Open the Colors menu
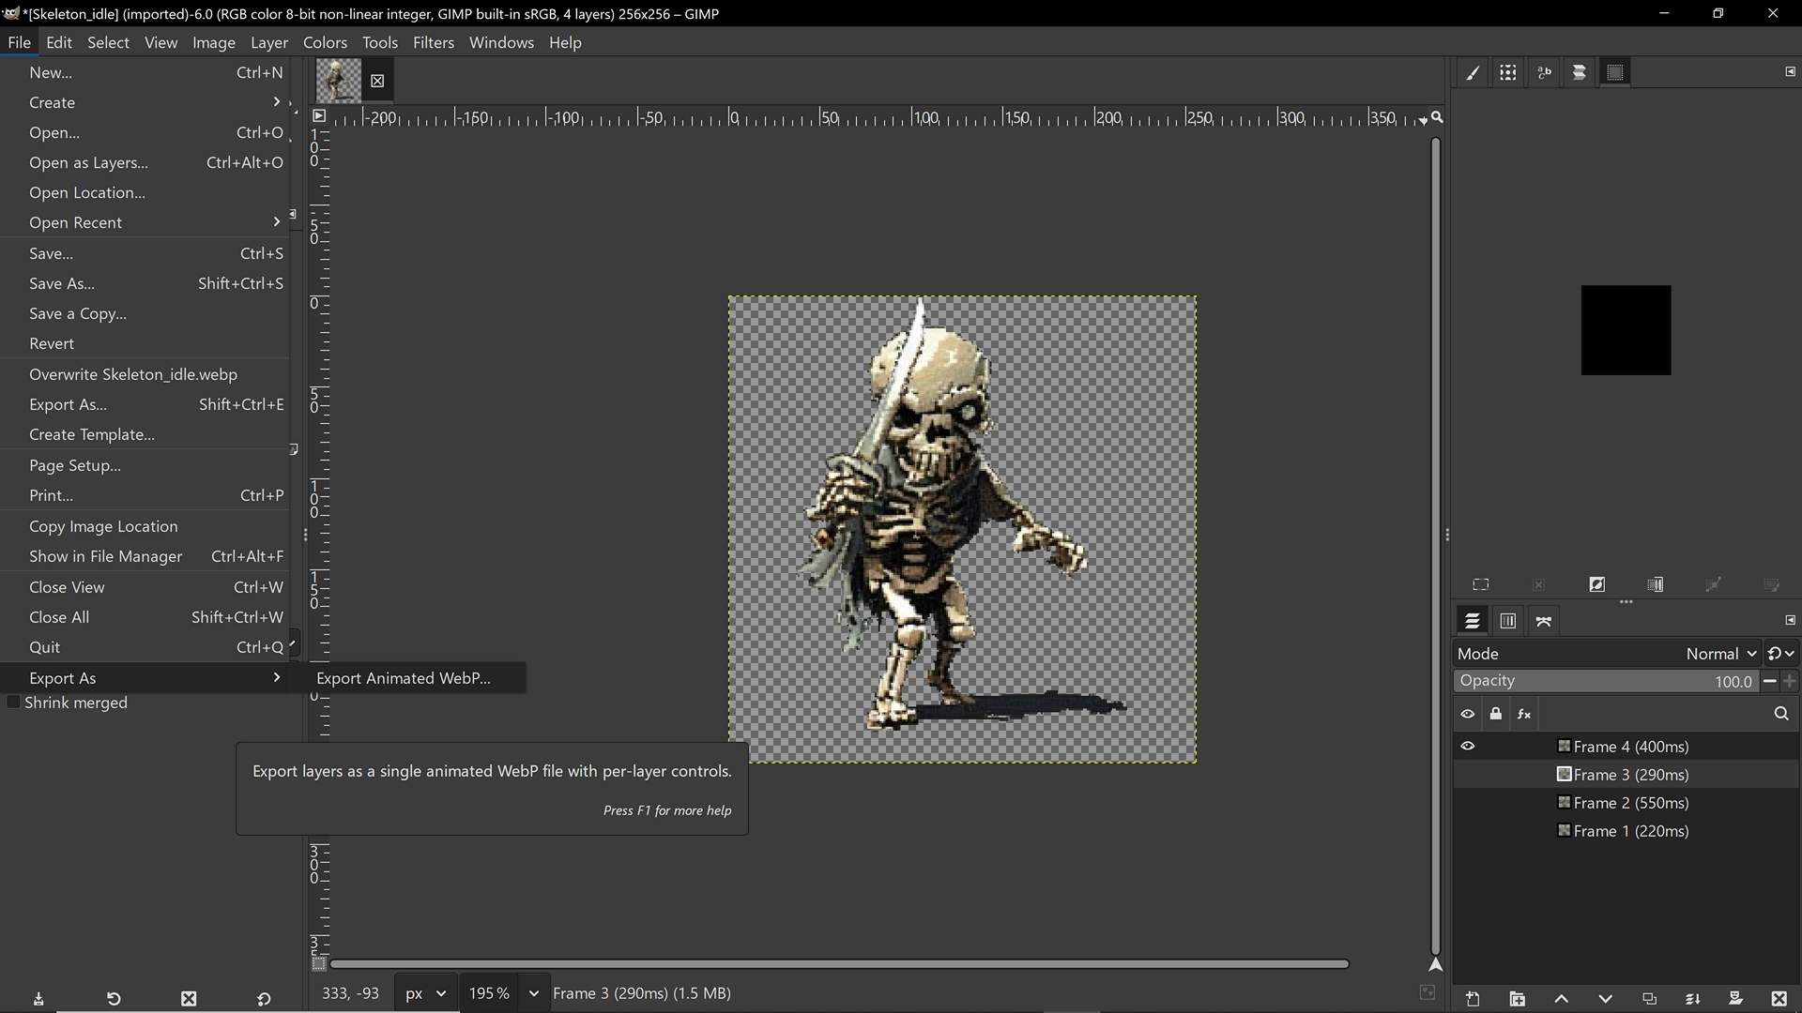This screenshot has width=1802, height=1013. 325,42
